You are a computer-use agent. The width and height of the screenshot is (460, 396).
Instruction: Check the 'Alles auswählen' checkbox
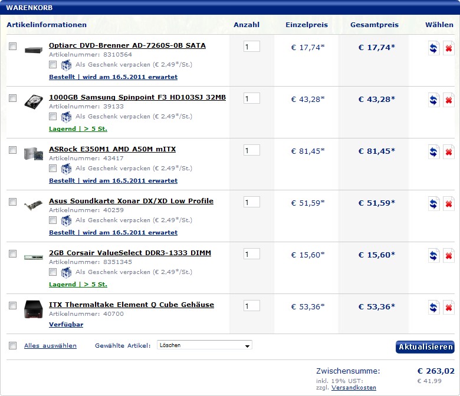point(13,346)
